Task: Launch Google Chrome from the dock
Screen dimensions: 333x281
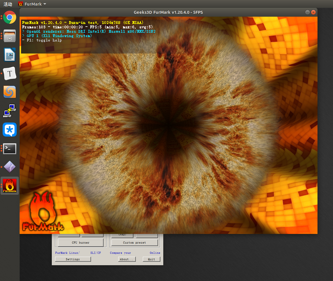Action: (x=10, y=18)
